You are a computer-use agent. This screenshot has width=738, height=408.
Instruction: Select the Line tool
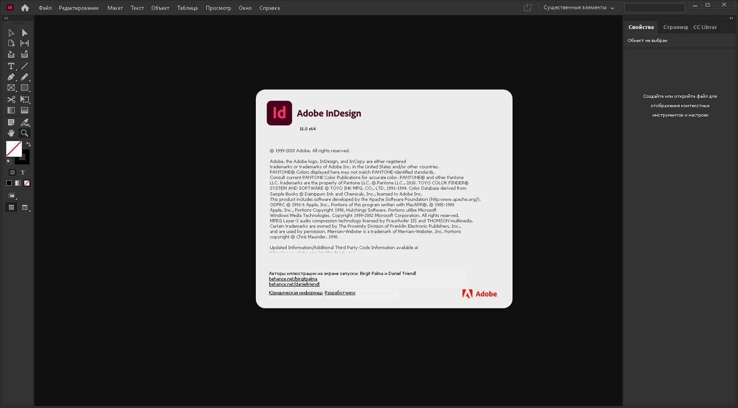pos(25,66)
